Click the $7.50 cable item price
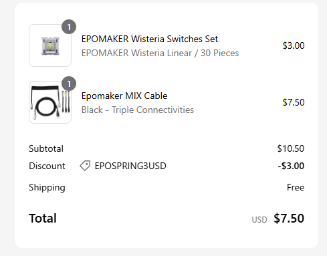Viewport: 327px width, 256px height. tap(294, 102)
